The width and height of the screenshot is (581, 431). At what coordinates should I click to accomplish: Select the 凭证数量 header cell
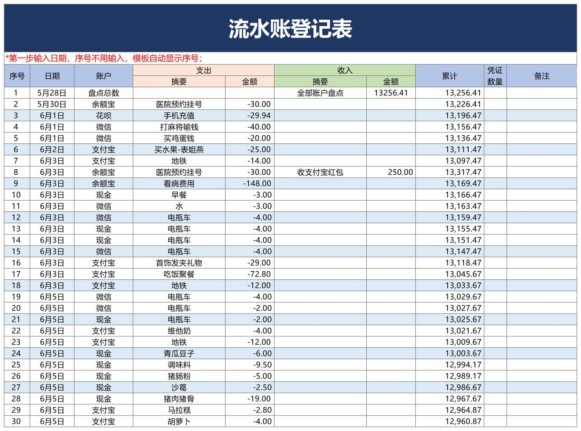click(x=495, y=76)
